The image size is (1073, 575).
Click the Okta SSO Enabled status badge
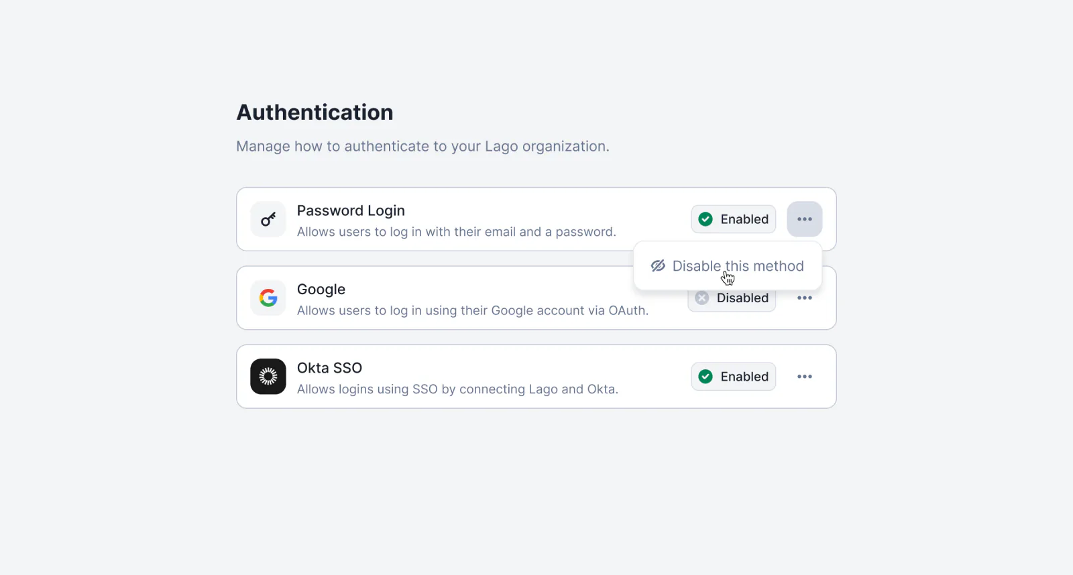[734, 377]
